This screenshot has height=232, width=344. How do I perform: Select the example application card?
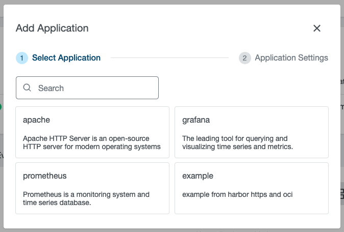(251, 188)
